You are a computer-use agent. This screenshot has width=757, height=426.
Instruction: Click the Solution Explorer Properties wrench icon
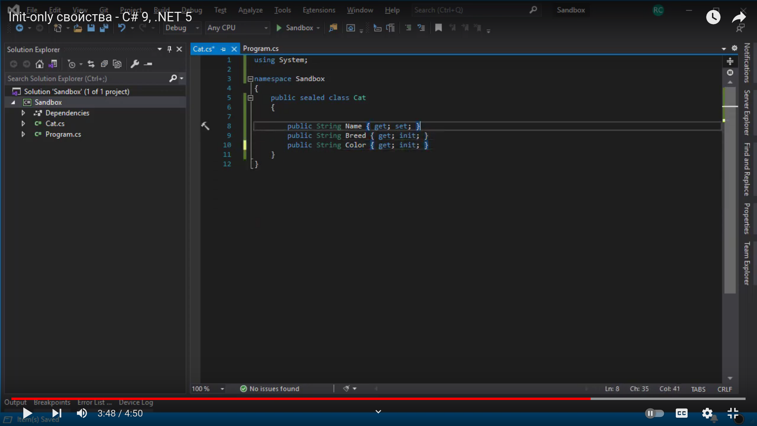point(135,64)
